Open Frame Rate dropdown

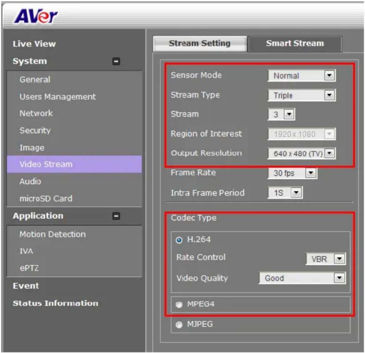pyautogui.click(x=292, y=173)
